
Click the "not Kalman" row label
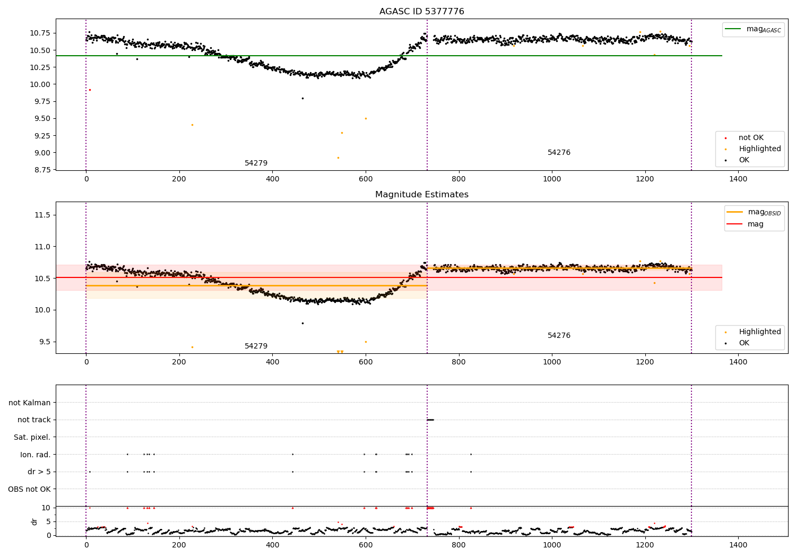pos(30,403)
